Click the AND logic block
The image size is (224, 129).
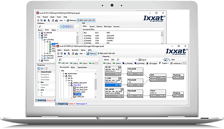pyautogui.click(x=158, y=78)
